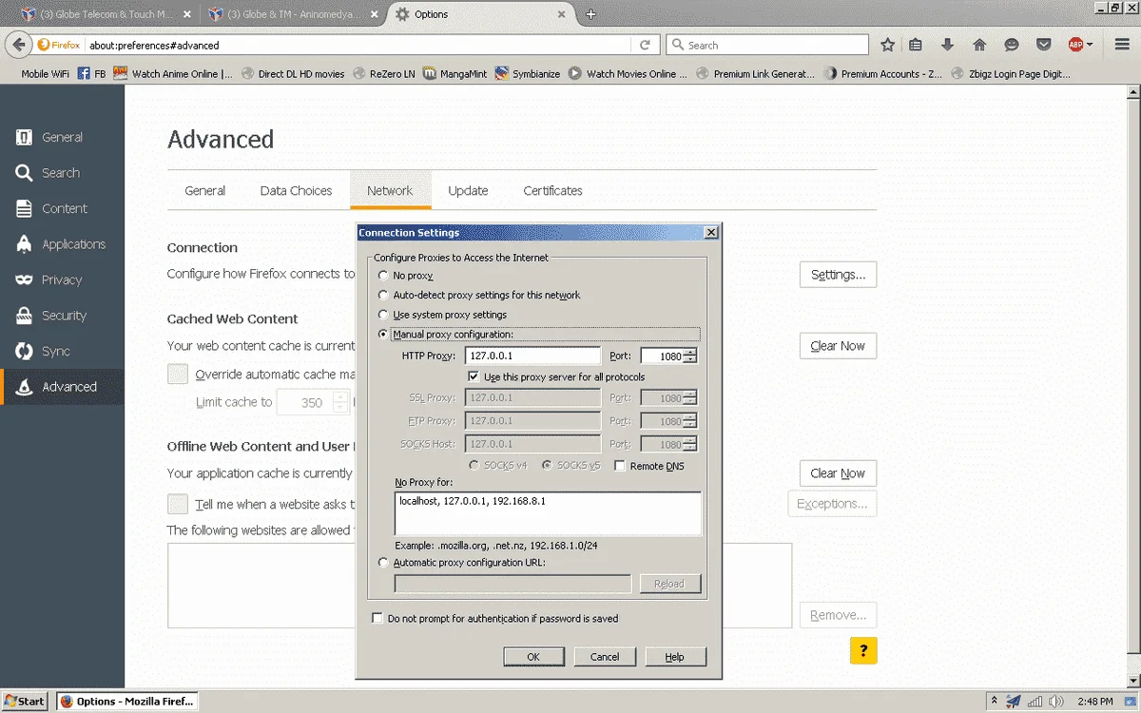
Task: Click the yellow help question mark
Action: pyautogui.click(x=863, y=651)
